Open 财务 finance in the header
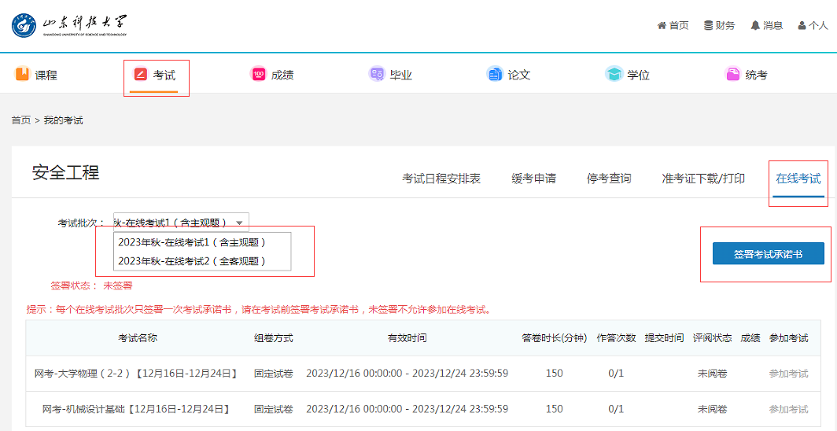 pos(719,25)
